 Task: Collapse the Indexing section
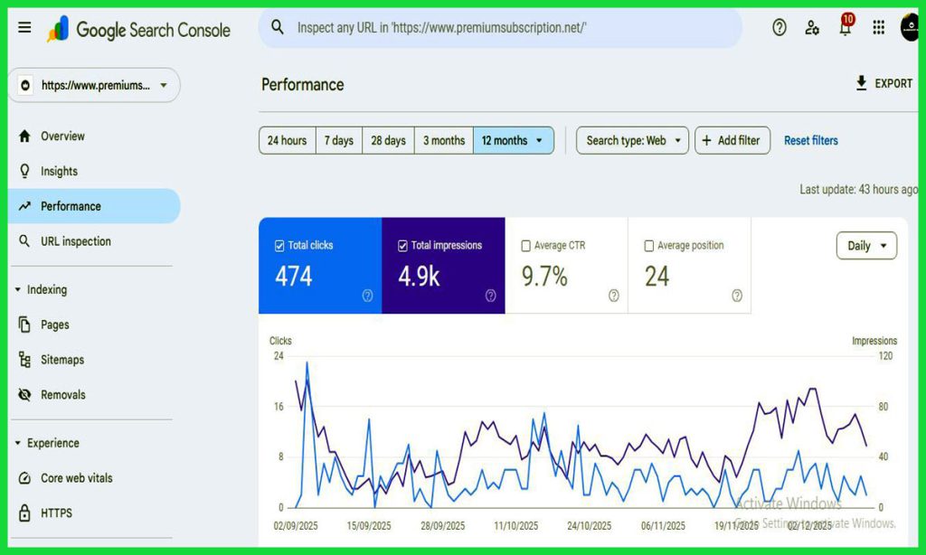click(x=19, y=290)
